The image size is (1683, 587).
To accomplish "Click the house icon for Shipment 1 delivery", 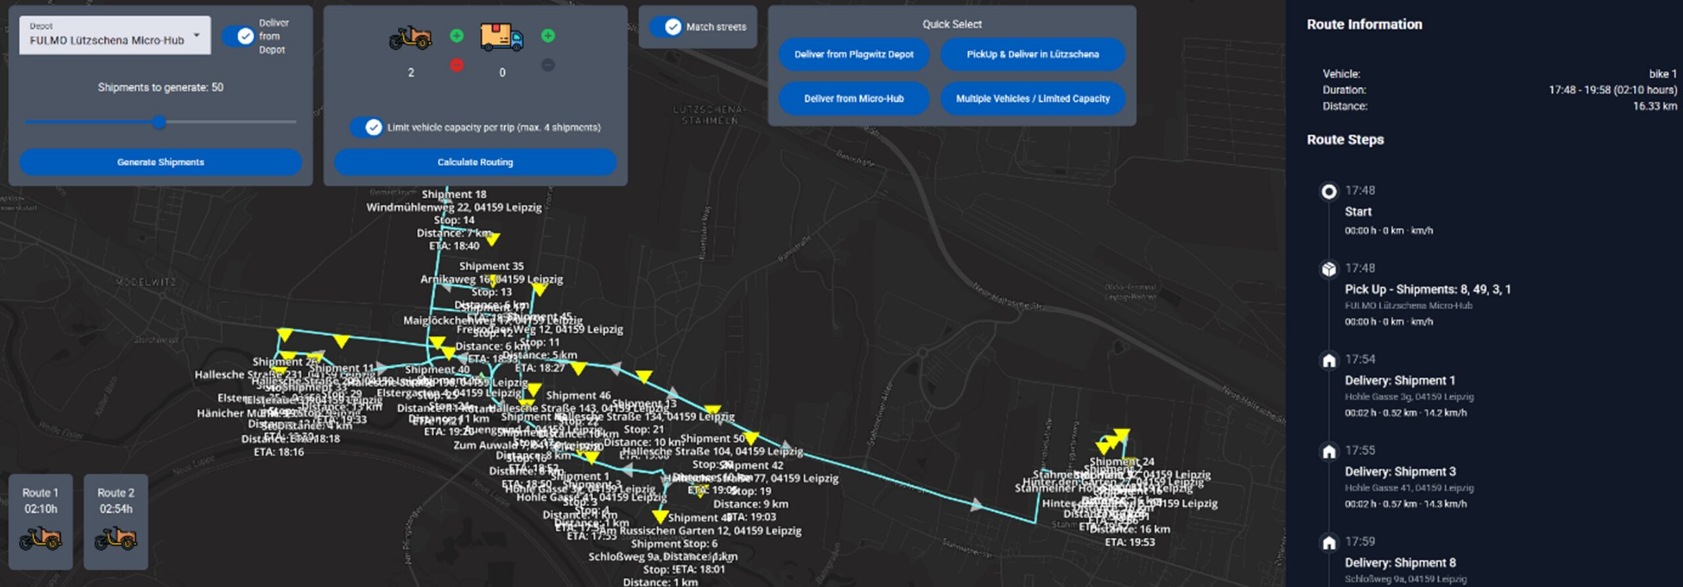I will click(x=1329, y=360).
